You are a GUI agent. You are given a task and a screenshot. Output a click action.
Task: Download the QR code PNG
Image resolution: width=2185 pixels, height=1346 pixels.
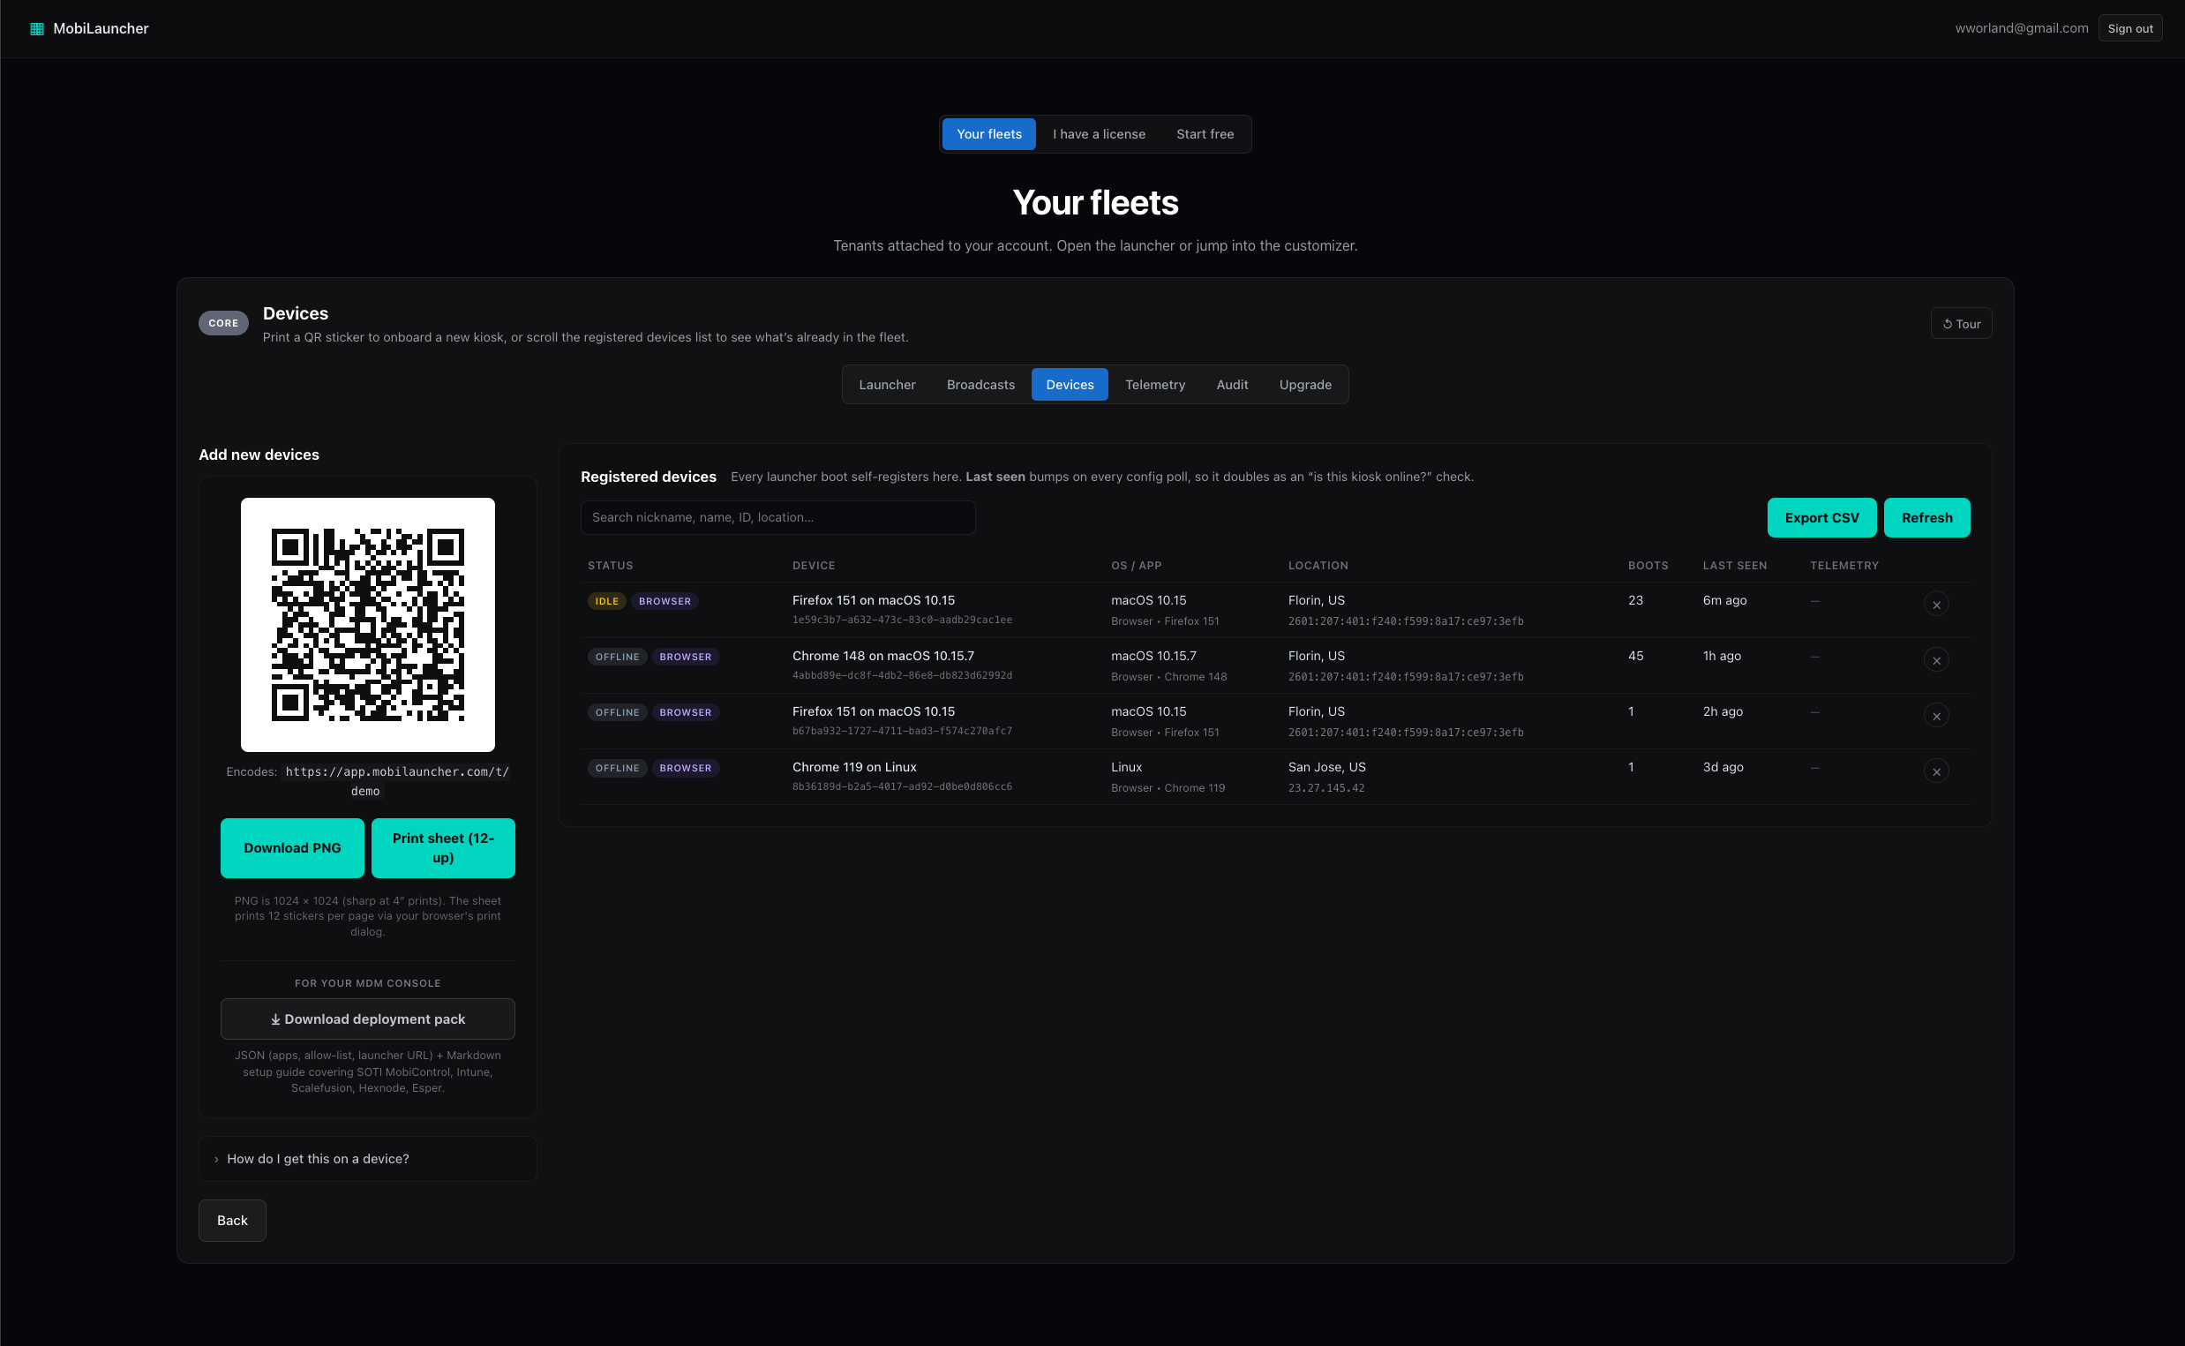coord(292,848)
